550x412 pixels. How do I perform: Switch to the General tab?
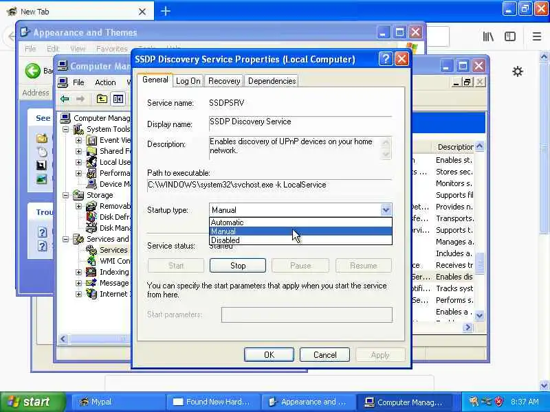tap(155, 80)
